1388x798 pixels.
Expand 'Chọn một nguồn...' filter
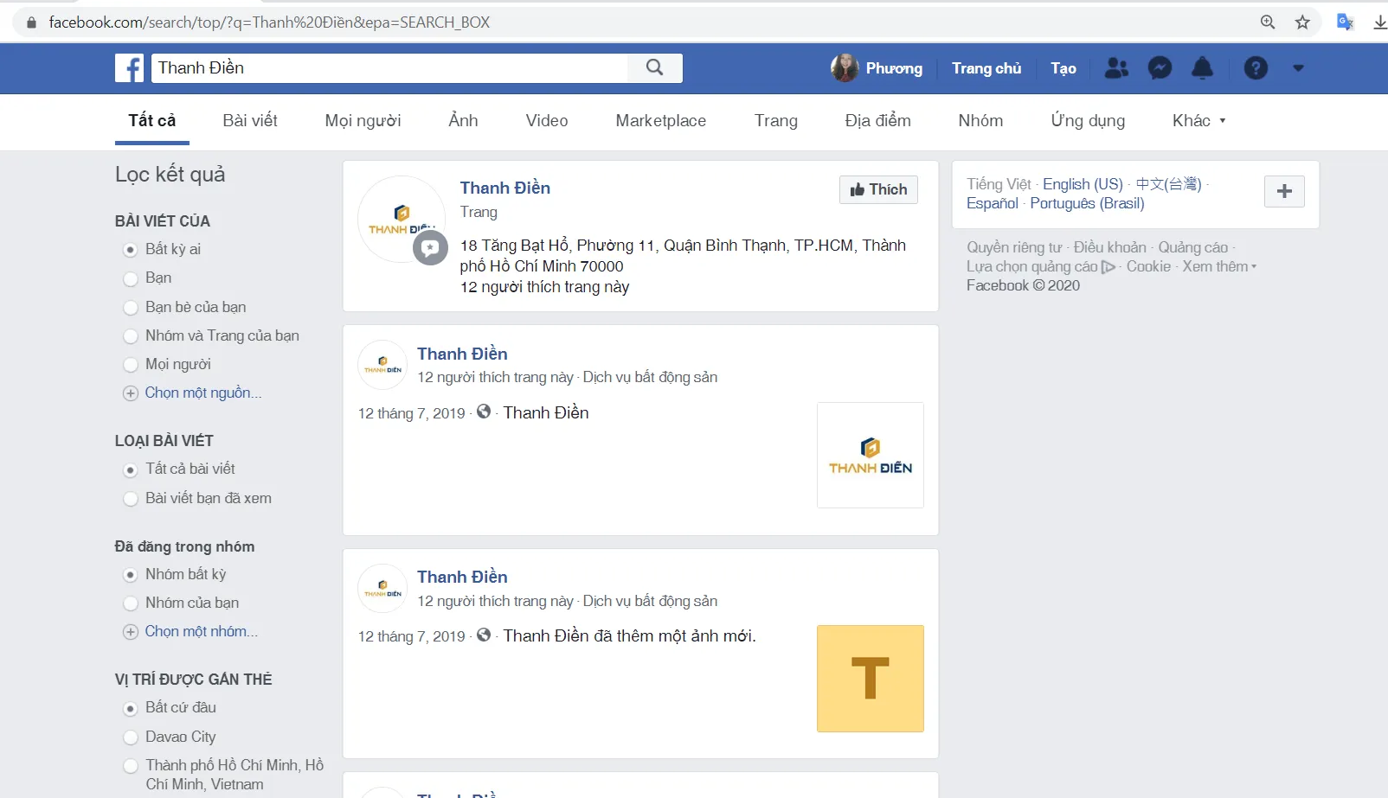pos(203,393)
